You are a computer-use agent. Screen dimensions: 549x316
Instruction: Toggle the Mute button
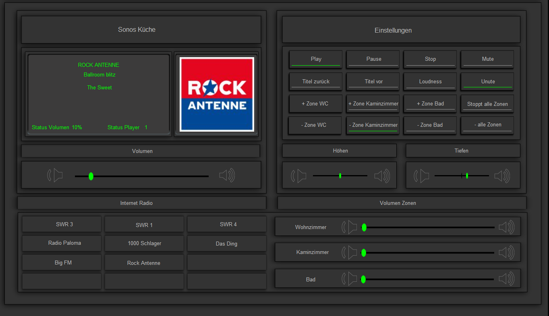[487, 59]
